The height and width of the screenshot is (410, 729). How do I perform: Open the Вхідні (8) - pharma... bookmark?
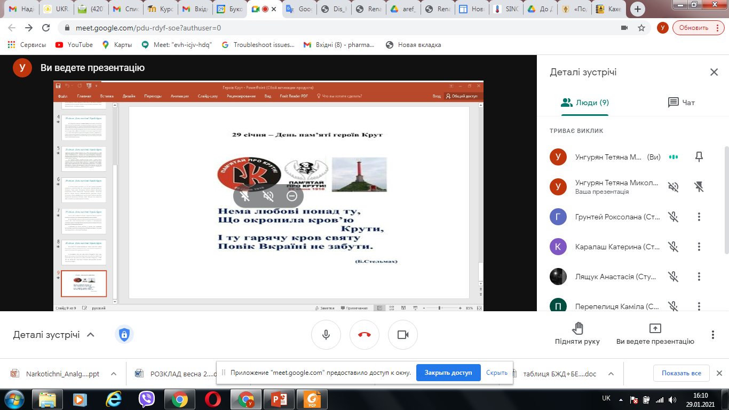click(339, 45)
